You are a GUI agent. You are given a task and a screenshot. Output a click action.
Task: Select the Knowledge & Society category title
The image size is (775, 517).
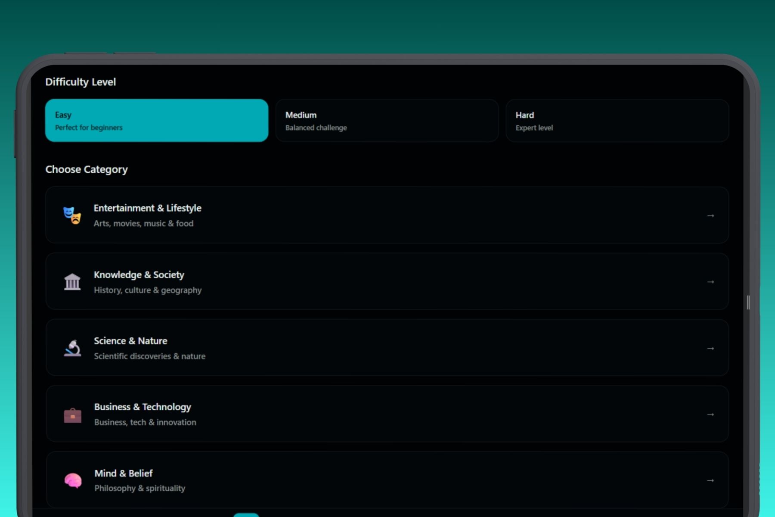139,275
